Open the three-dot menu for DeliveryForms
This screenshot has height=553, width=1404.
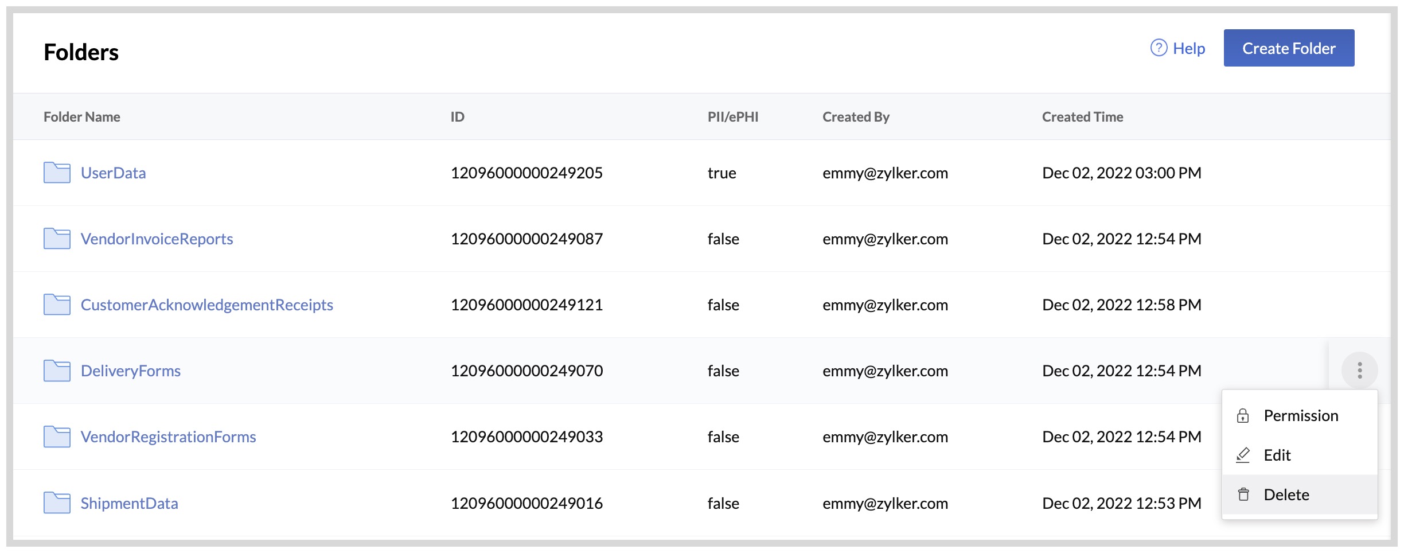[1359, 370]
